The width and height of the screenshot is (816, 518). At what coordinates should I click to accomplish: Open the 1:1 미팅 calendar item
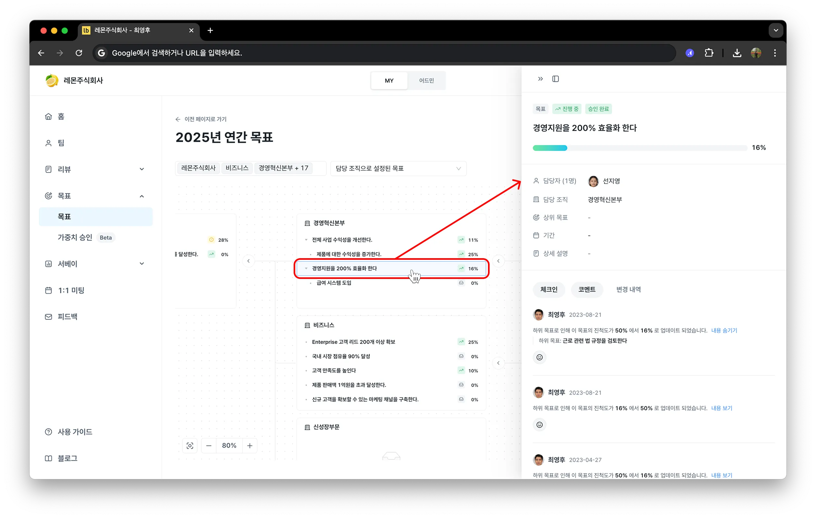pyautogui.click(x=65, y=290)
